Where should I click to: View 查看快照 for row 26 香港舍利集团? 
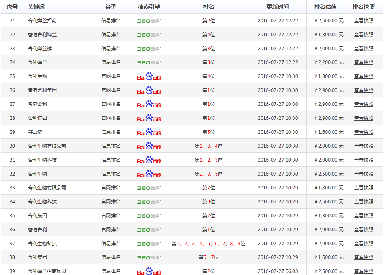(363, 90)
